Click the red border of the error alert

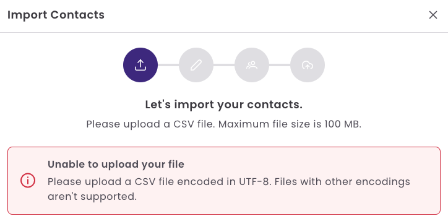[224, 147]
